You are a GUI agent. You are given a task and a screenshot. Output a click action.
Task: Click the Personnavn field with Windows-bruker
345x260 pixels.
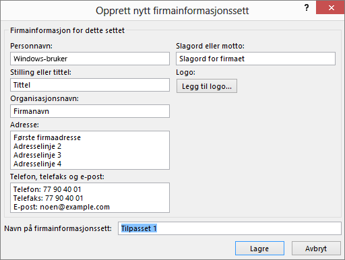90,59
